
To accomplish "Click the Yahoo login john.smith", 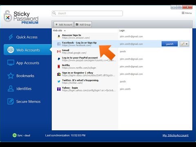I will (x=125, y=89).
